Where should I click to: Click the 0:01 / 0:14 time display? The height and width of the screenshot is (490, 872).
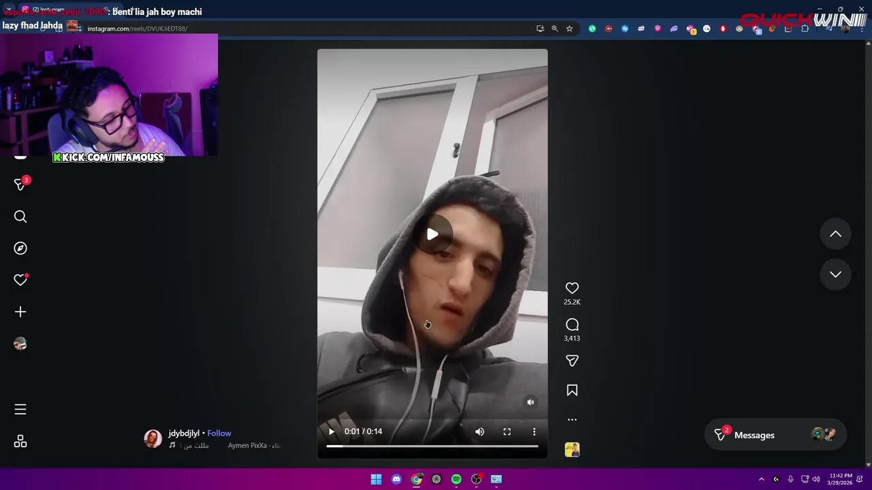coord(363,431)
